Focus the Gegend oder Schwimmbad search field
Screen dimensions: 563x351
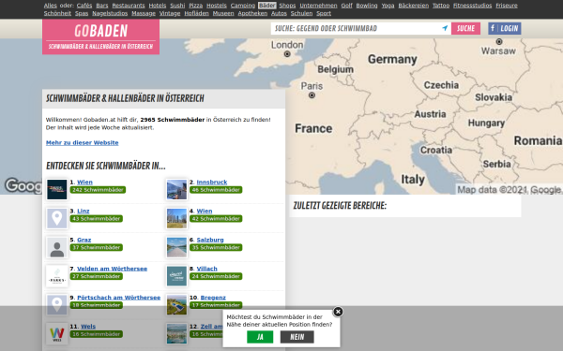pos(357,28)
